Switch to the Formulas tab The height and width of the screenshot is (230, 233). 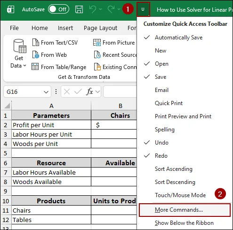pos(132,28)
